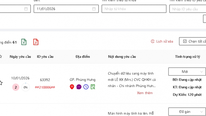
Task: Click Nội dung yêu cầu column header
Action: (122, 57)
